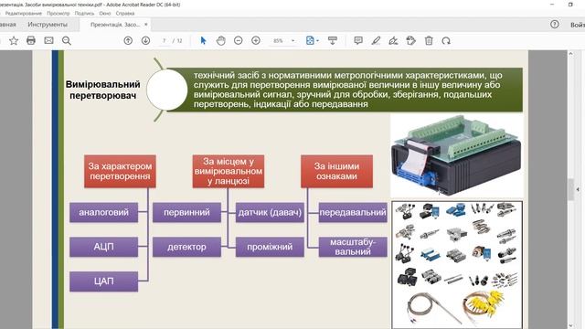Image resolution: width=585 pixels, height=329 pixels.
Task: Print the document with the printer icon
Action: click(31, 40)
